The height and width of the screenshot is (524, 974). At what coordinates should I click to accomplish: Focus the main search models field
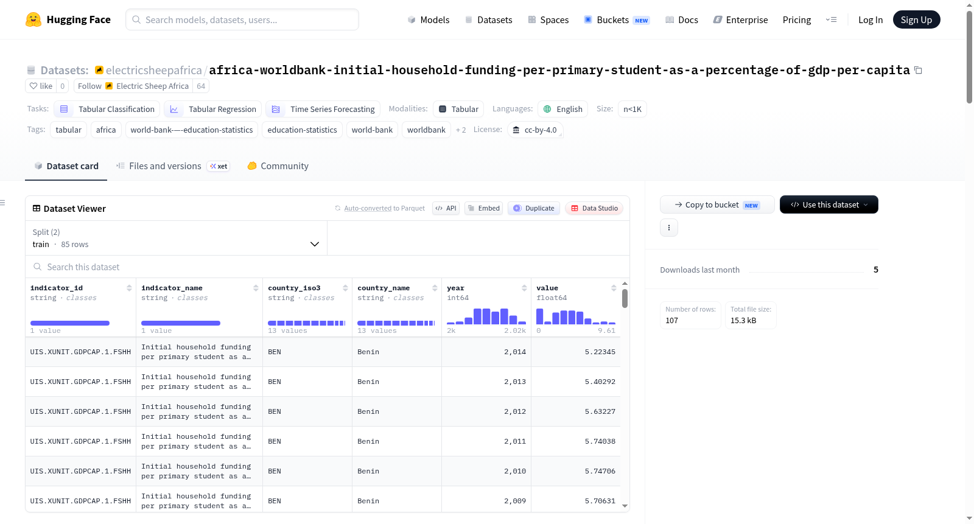coord(242,19)
